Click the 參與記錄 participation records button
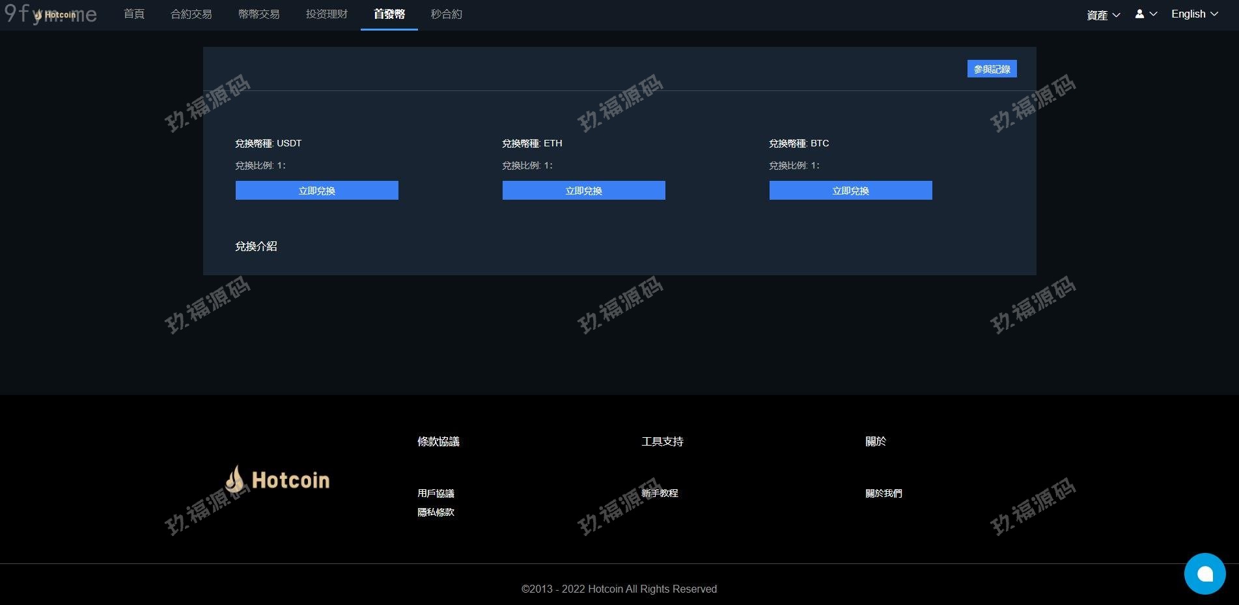Screen dimensions: 1239x605 pyautogui.click(x=992, y=69)
